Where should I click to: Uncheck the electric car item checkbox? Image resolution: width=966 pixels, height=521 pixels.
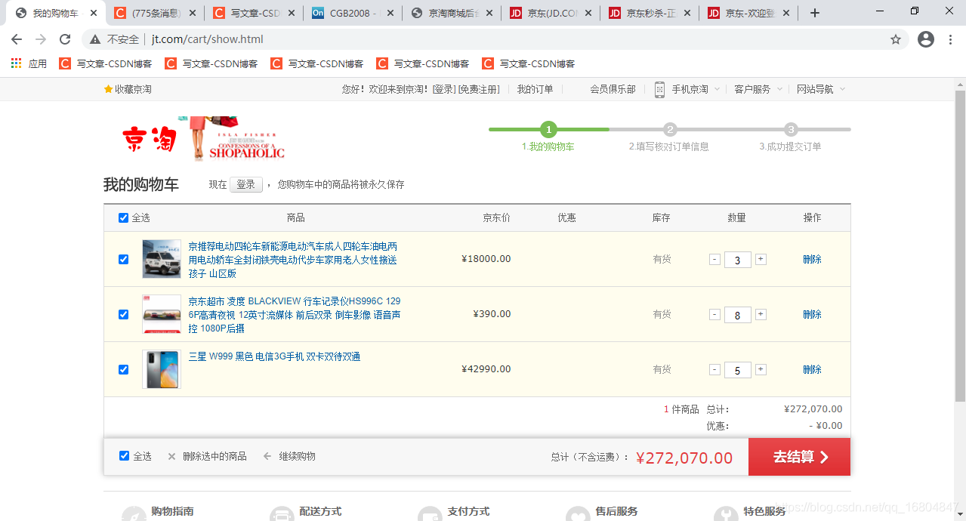pyautogui.click(x=124, y=259)
